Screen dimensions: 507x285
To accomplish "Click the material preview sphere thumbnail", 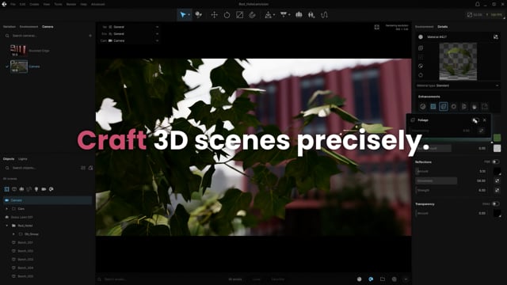I will pyautogui.click(x=458, y=62).
